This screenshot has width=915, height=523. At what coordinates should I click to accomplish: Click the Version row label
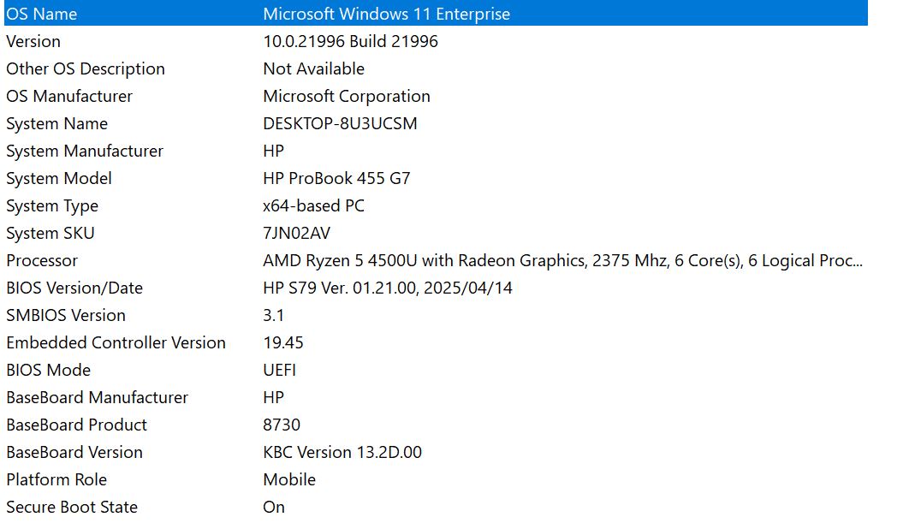point(33,41)
